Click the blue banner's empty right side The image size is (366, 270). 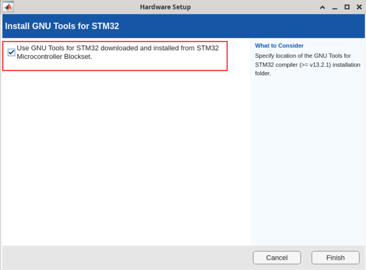(256, 26)
